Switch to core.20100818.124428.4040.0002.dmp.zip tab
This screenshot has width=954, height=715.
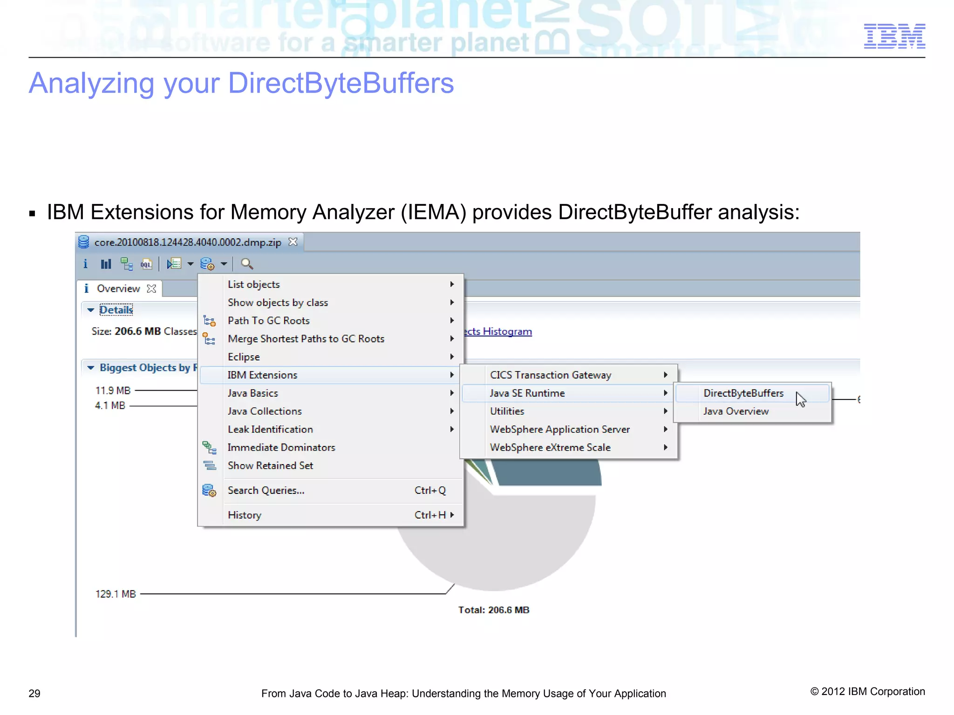[188, 242]
